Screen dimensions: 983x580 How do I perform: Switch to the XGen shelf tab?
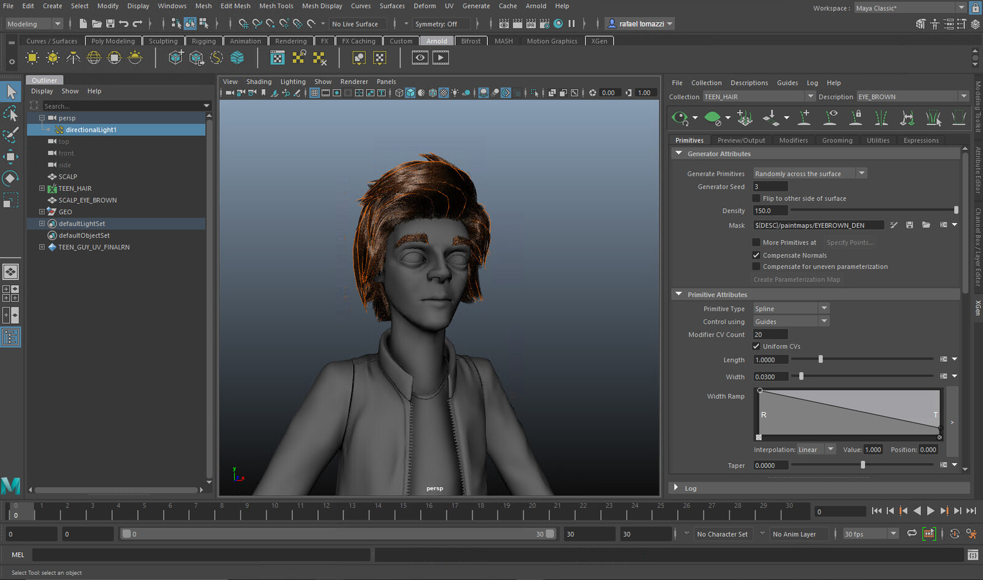coord(599,41)
